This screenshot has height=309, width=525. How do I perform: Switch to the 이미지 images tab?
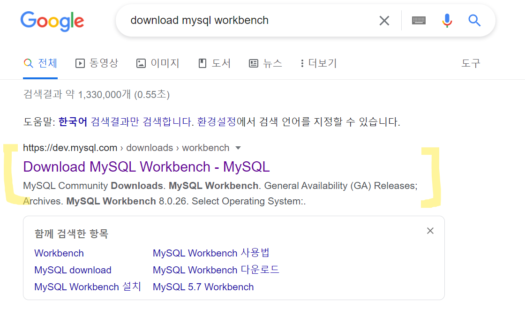[x=157, y=63]
